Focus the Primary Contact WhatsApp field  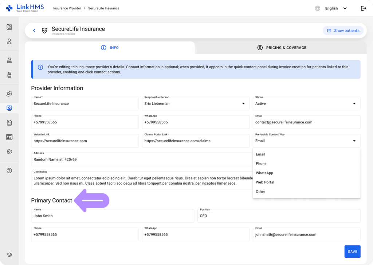tap(196, 234)
